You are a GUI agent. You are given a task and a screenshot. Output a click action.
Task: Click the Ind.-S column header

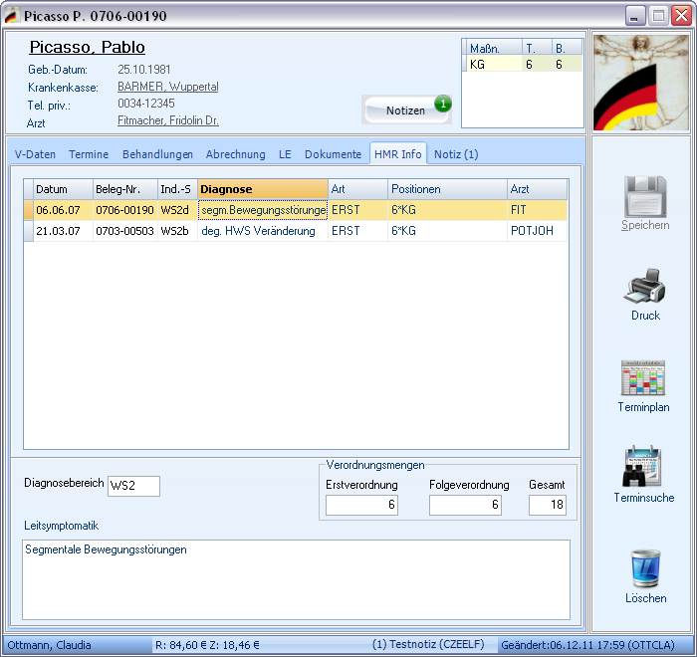point(178,189)
